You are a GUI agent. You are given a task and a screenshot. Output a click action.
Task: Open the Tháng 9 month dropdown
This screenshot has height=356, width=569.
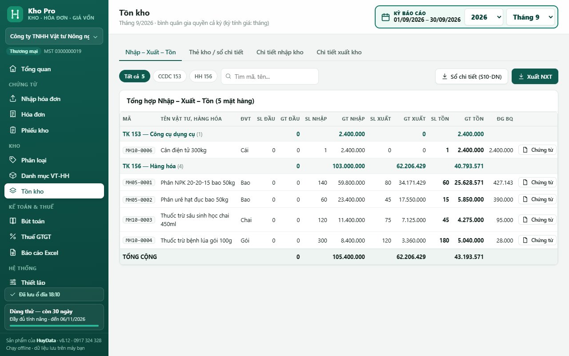click(x=531, y=17)
